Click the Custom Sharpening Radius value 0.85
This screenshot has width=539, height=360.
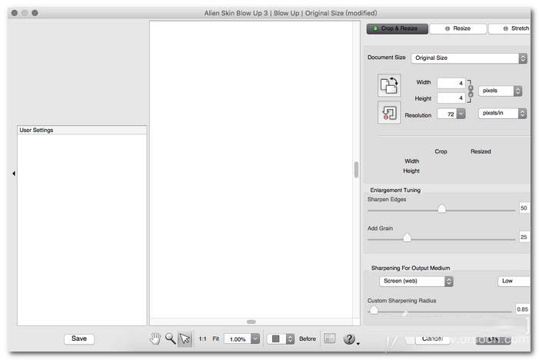522,309
